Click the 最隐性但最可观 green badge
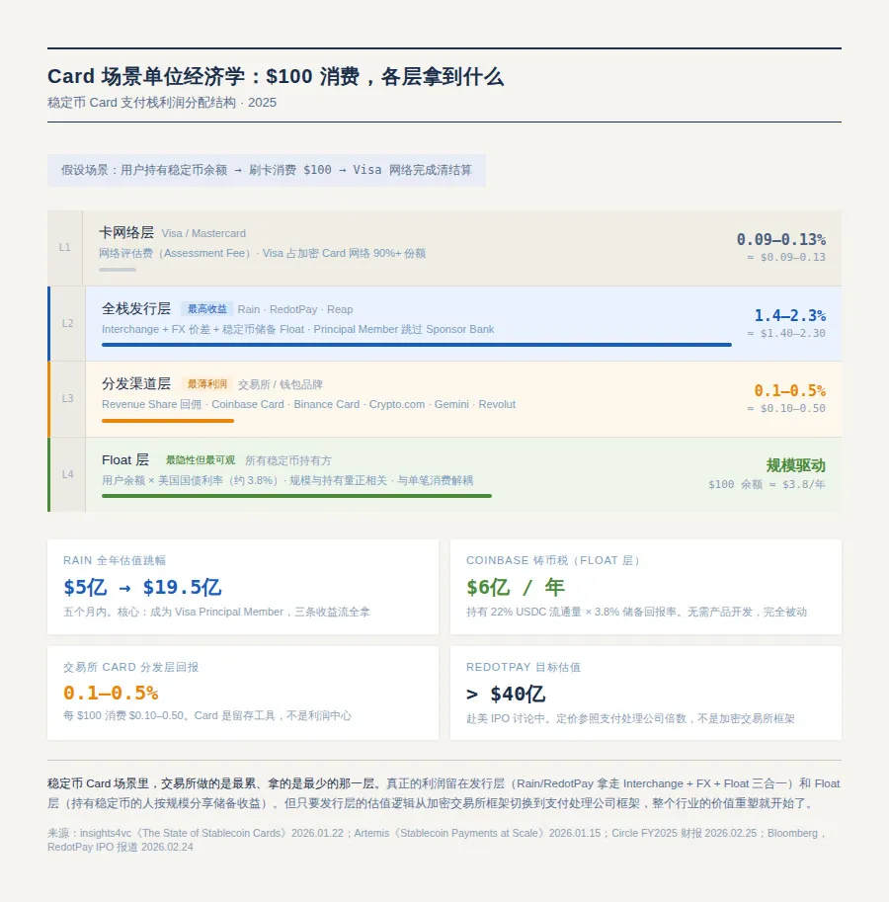This screenshot has width=889, height=902. pos(200,460)
